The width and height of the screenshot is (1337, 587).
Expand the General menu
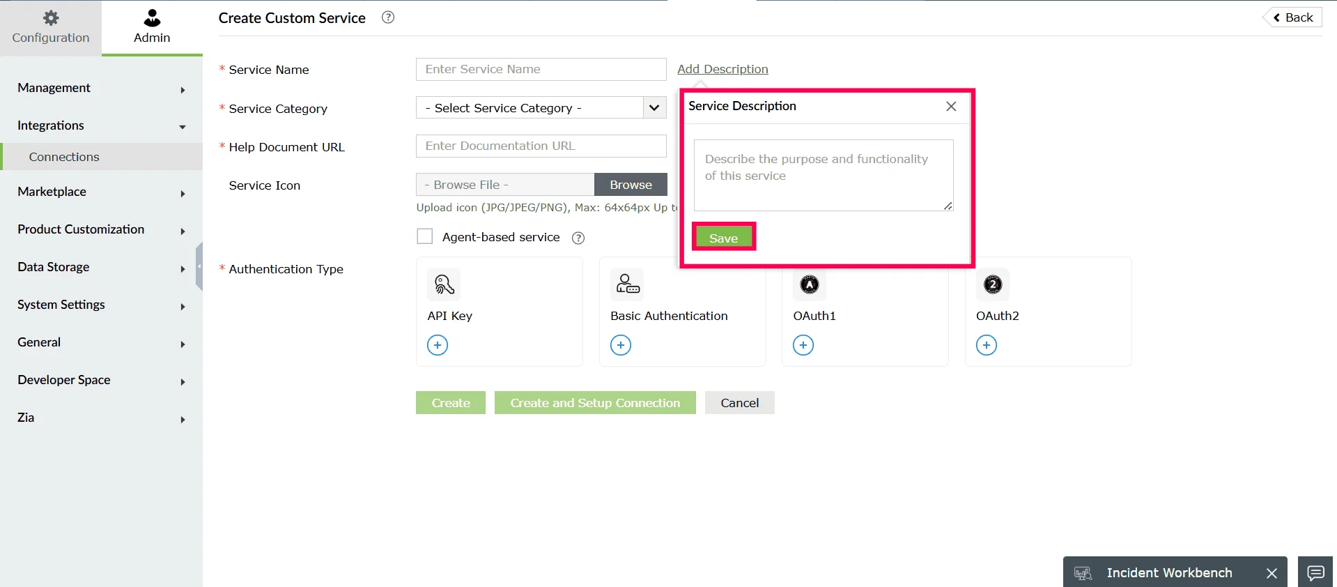[x=101, y=342]
